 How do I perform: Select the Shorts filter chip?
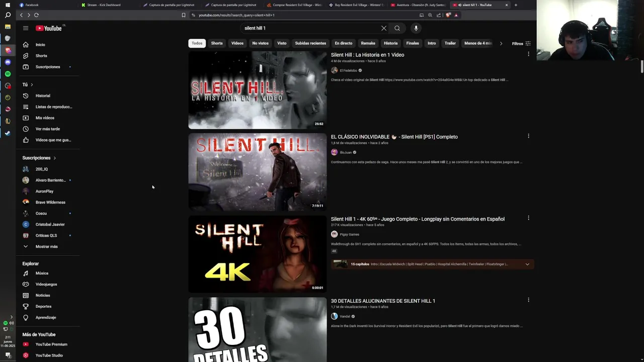217,43
